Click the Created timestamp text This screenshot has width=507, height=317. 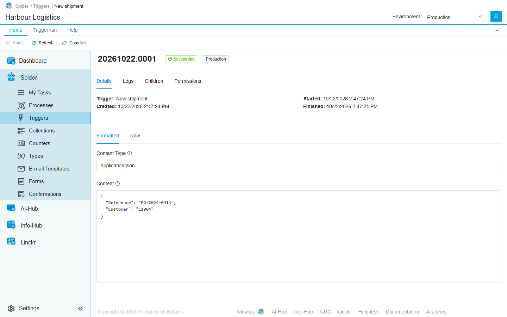pyautogui.click(x=133, y=106)
